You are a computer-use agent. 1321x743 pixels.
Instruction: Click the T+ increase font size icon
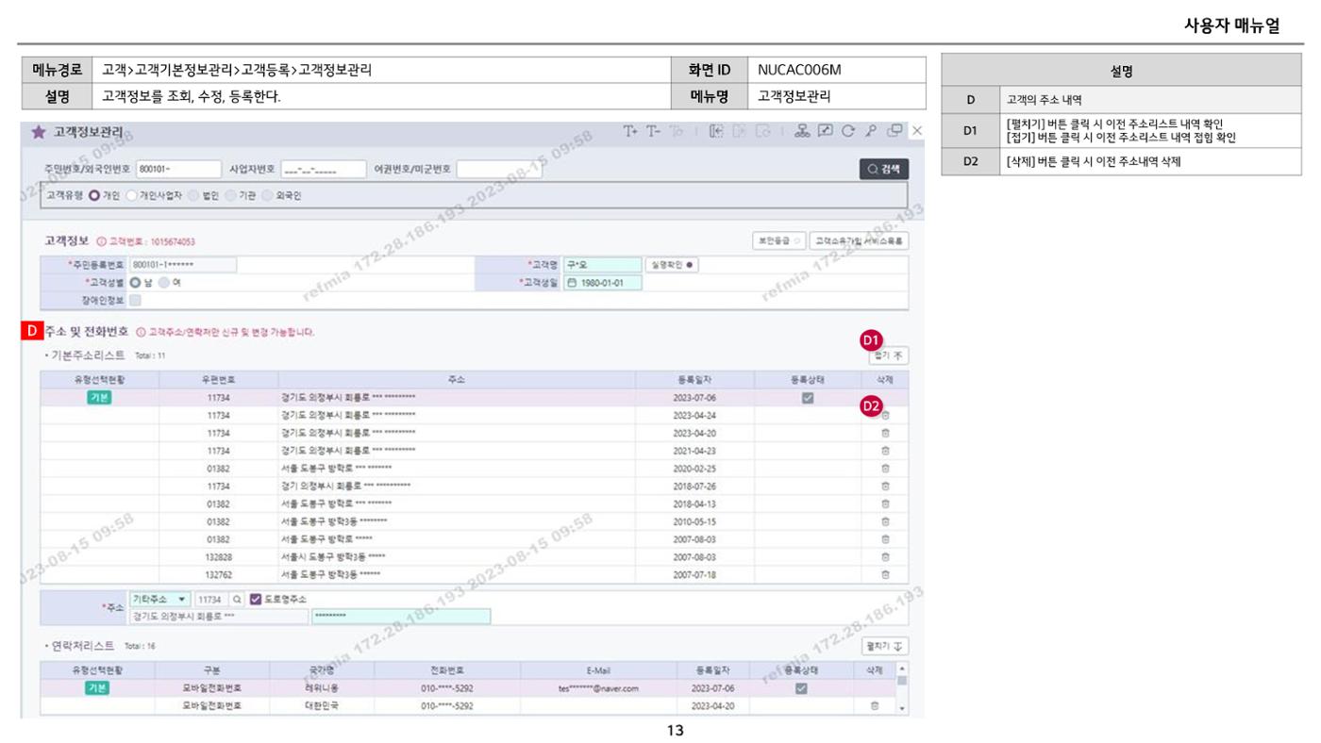(x=630, y=131)
